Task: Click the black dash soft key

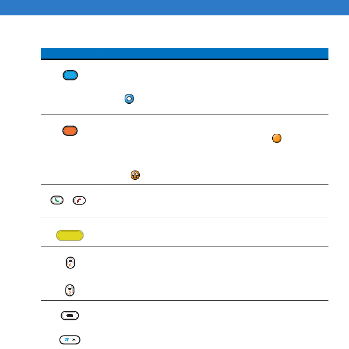Action: (70, 316)
